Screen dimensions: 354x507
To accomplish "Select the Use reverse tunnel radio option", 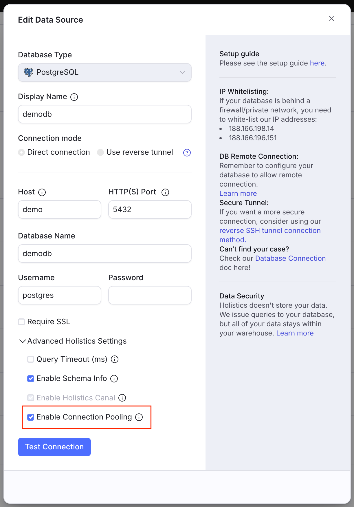I will (100, 152).
